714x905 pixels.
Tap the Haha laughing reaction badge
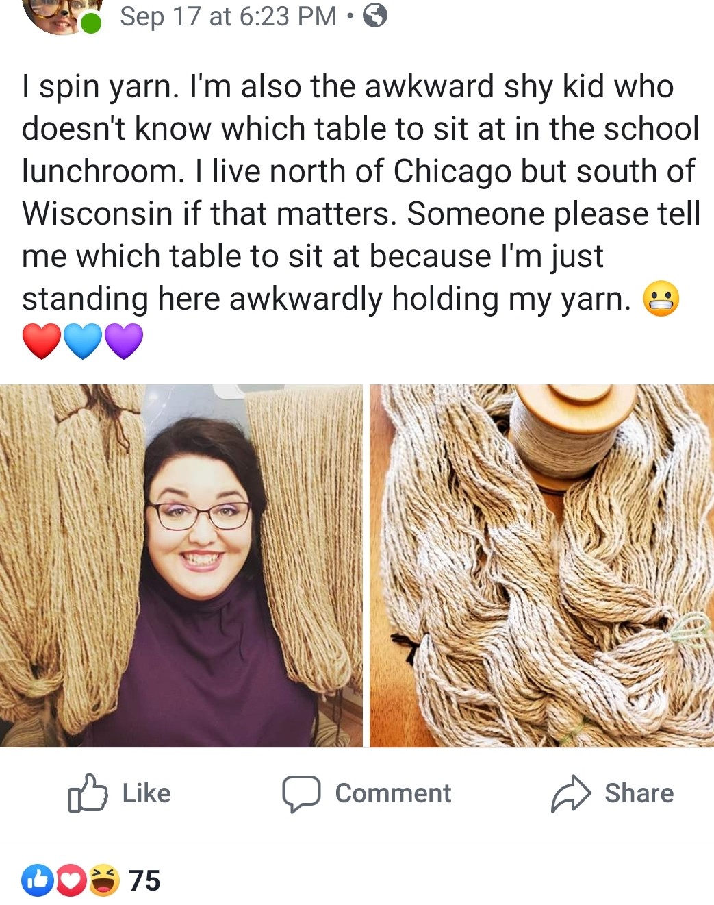103,880
